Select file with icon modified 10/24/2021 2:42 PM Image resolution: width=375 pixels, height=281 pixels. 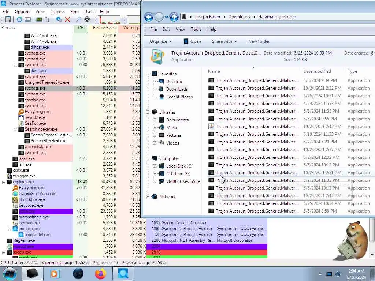[x=289, y=127]
